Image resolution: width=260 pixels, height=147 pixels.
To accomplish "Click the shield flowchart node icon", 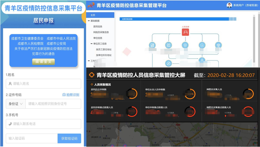I will pos(185,45).
